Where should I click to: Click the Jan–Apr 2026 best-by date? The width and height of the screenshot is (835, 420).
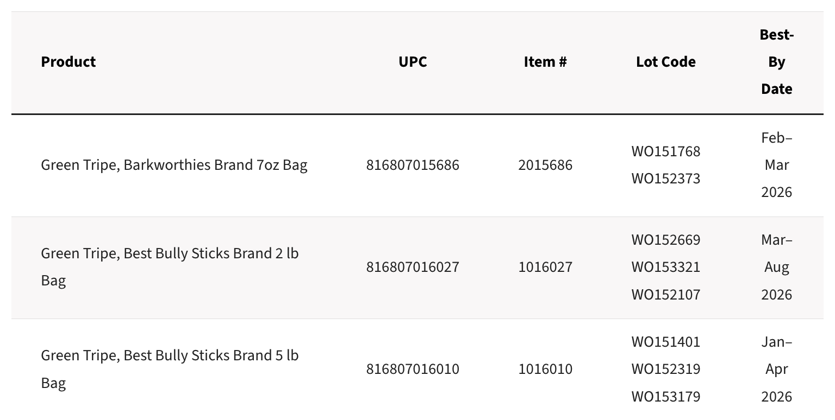click(777, 369)
